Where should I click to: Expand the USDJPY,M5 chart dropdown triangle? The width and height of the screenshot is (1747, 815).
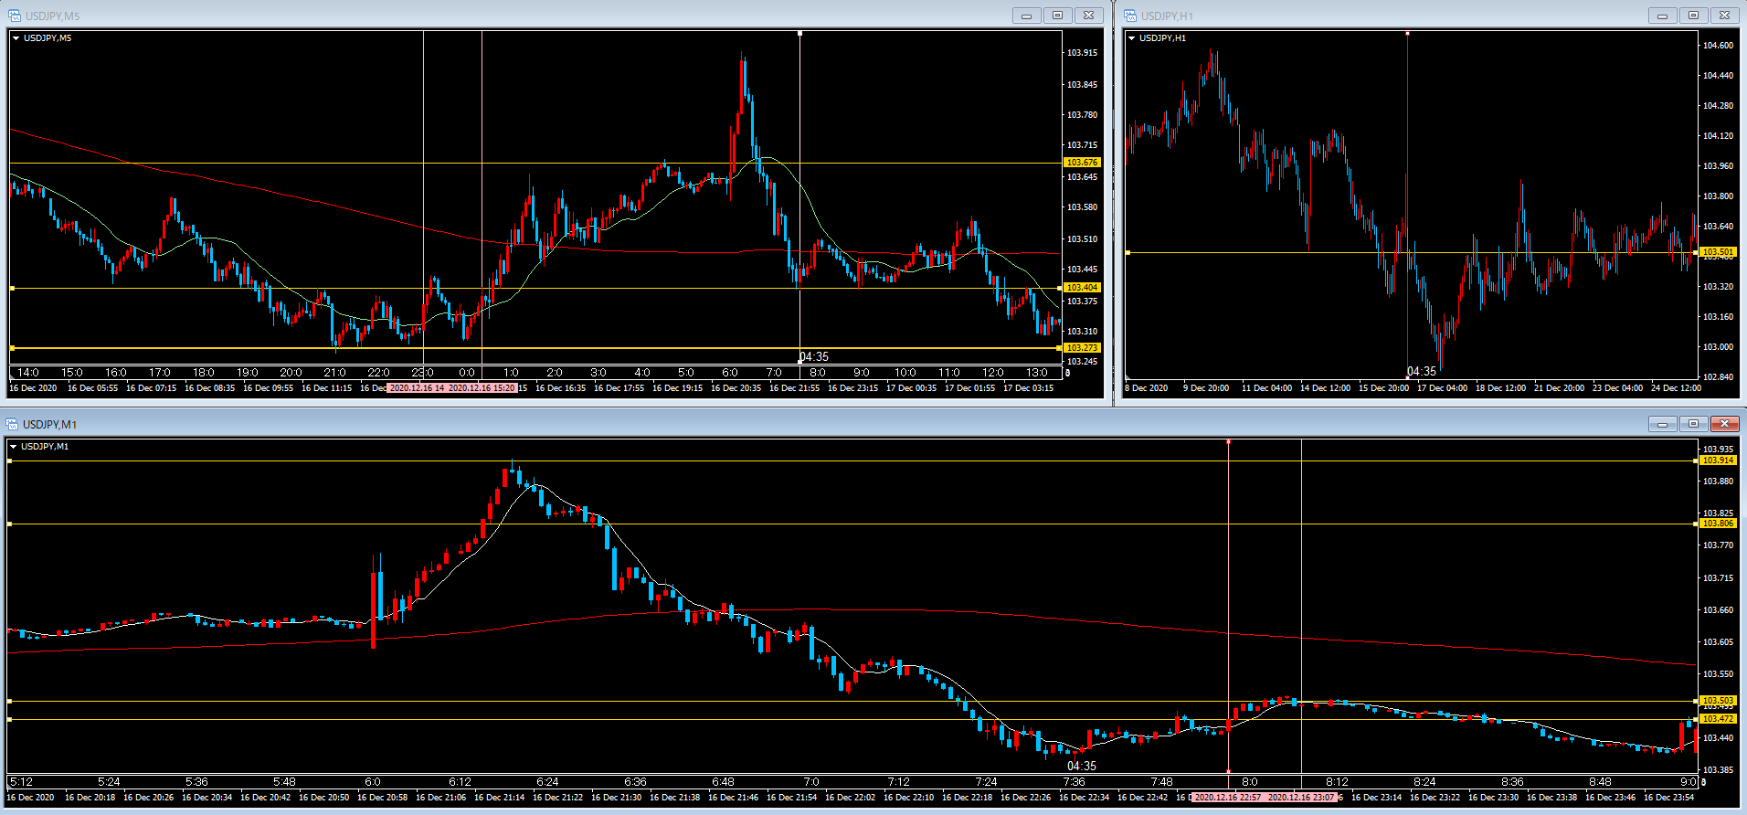tap(16, 38)
